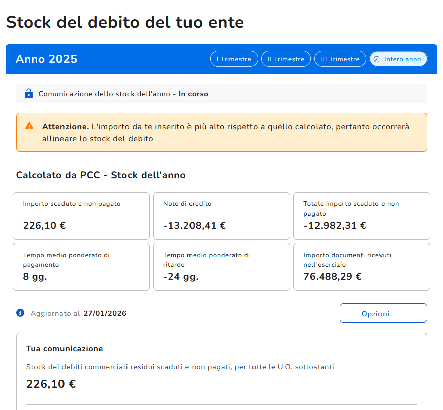Open the III Trimestre tab

pos(340,59)
